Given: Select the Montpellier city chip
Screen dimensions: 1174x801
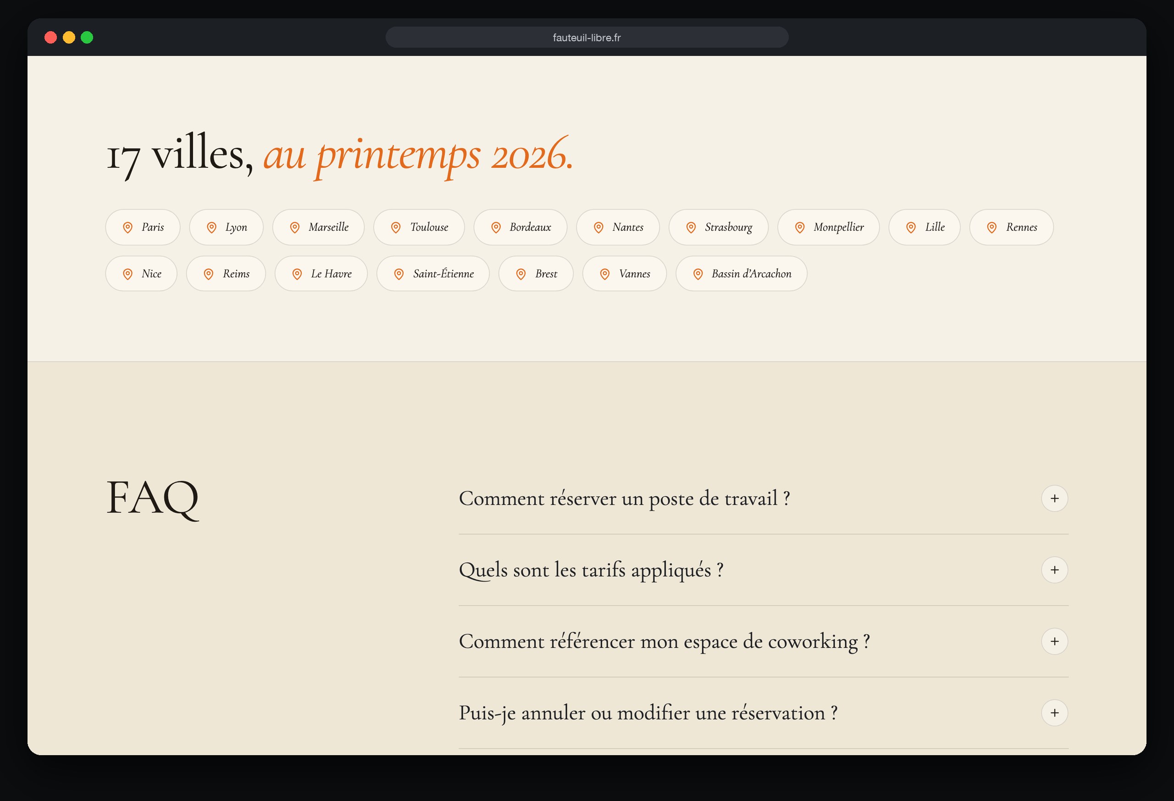Looking at the screenshot, I should point(829,227).
